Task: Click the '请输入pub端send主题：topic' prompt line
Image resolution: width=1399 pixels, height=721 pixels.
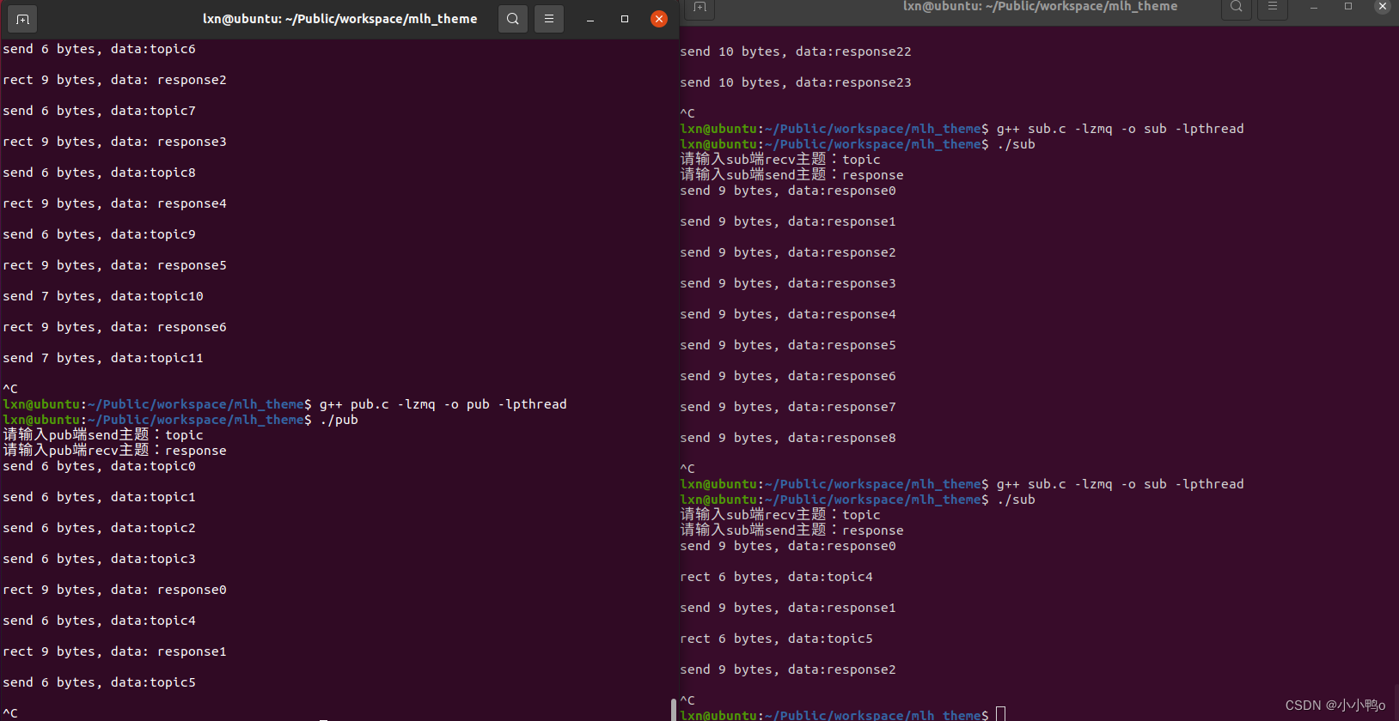Action: tap(103, 435)
